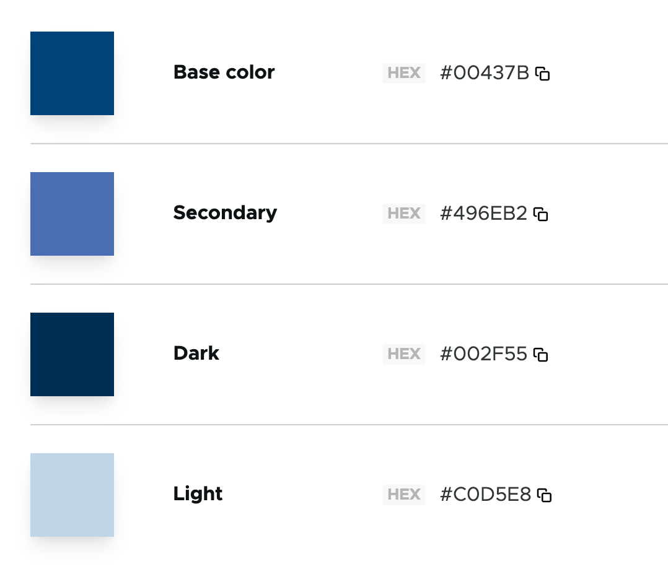Click the "Dark" label text
668x577 pixels.
click(x=196, y=354)
